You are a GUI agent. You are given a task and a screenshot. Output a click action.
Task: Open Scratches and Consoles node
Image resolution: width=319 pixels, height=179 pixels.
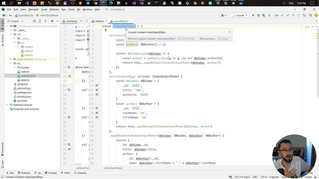click(x=26, y=109)
